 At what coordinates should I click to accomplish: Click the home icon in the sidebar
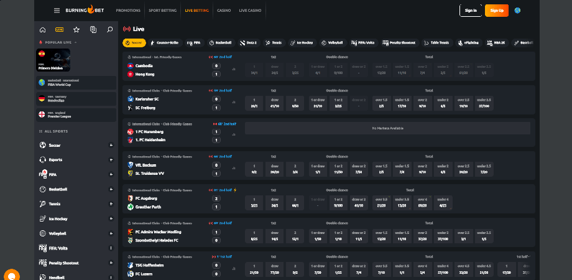[x=42, y=29]
